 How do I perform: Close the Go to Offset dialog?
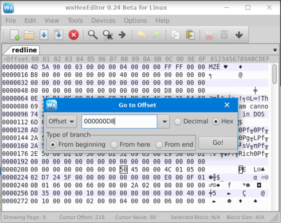tap(227, 105)
